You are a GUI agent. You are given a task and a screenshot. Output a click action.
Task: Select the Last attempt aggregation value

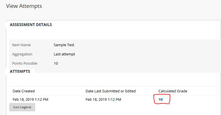pos(64,54)
